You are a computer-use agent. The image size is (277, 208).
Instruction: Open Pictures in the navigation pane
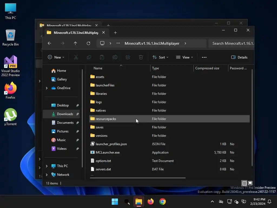(x=61, y=131)
